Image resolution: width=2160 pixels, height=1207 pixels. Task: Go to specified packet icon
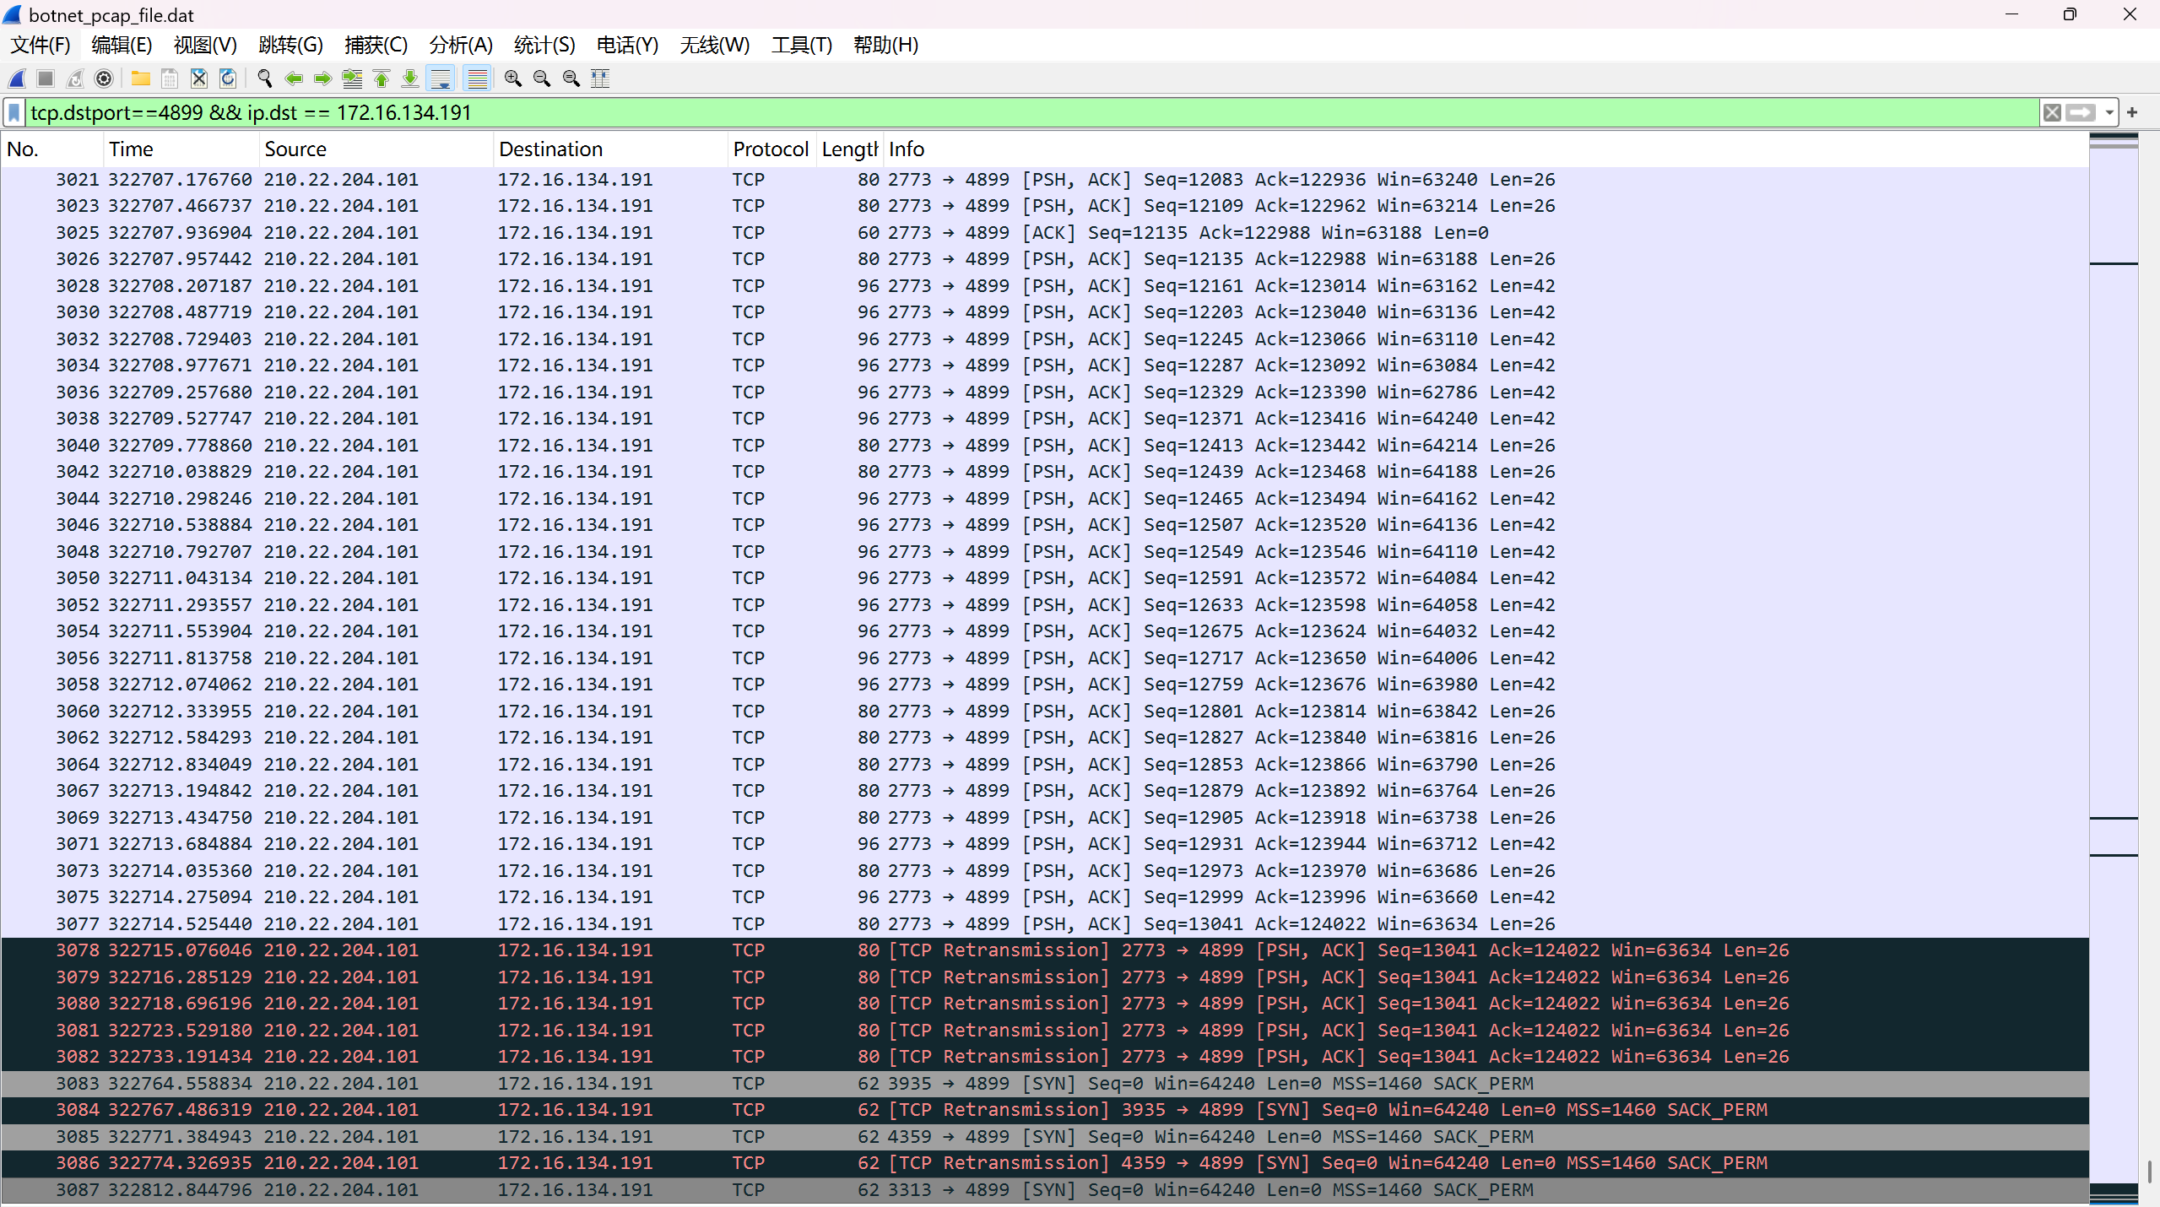[x=352, y=78]
